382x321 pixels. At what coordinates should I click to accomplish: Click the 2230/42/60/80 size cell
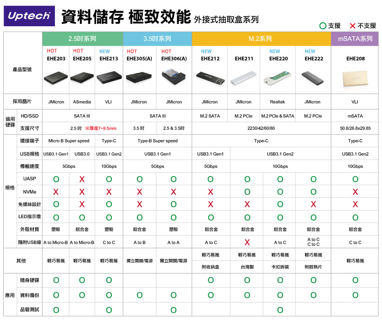pos(261,128)
